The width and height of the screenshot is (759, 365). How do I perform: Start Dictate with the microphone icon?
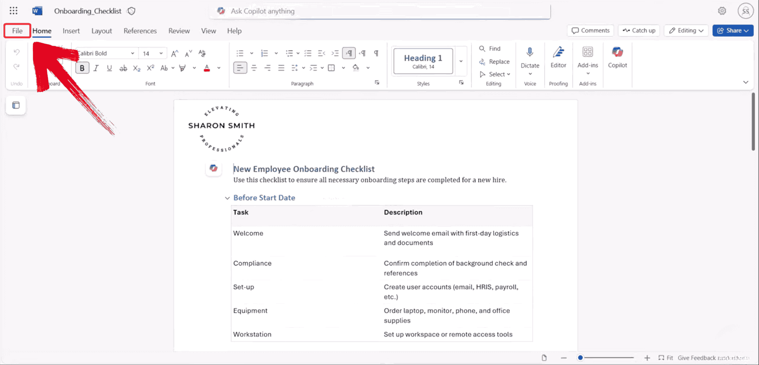530,52
